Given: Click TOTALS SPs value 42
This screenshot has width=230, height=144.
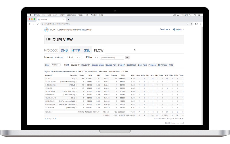Looking at the screenshot, I should click(x=153, y=112).
